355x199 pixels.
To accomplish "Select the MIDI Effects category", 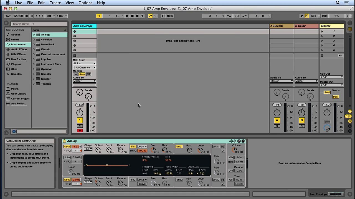I will click(18, 54).
